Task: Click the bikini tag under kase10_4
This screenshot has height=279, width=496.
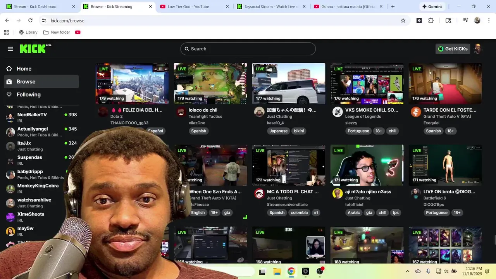Action: tap(299, 131)
